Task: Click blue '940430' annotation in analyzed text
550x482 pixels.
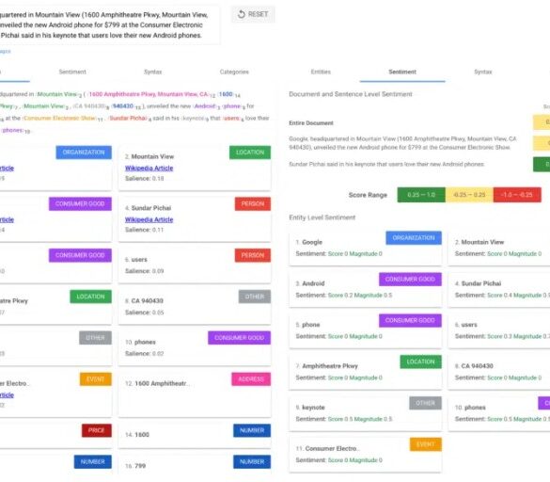Action: (123, 106)
